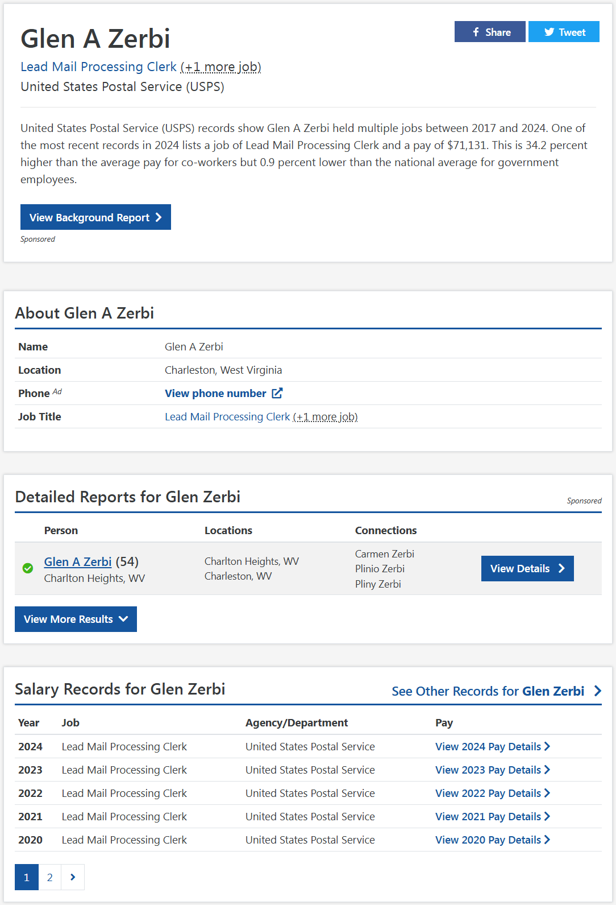Tweet this profile page

pyautogui.click(x=564, y=32)
